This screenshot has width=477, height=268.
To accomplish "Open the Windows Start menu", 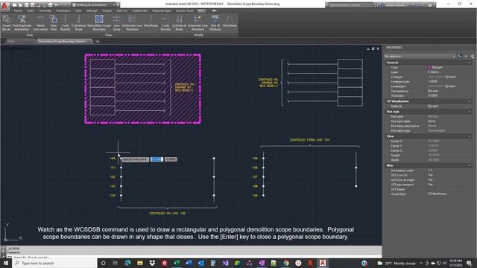I will coord(6,263).
